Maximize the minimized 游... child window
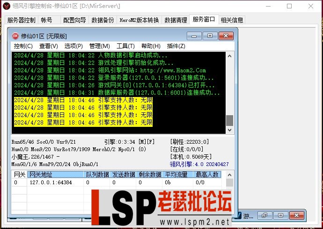 (280, 215)
